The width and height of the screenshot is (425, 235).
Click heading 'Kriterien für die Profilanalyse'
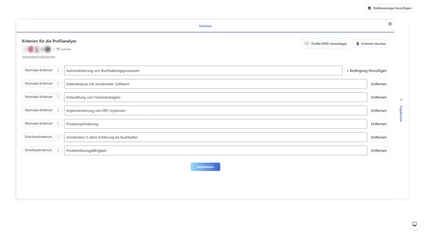click(49, 41)
